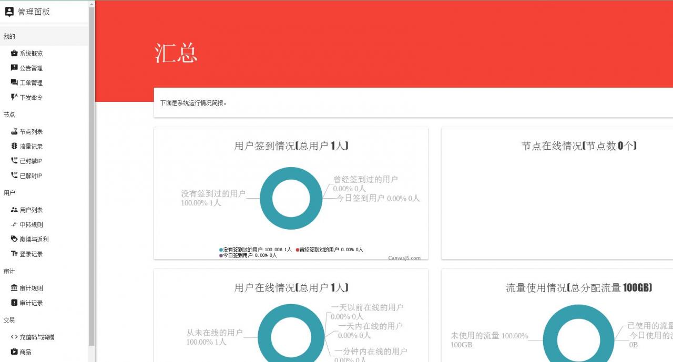Screen dimensions: 673x362
Task: Click the 一天以前在线的用户 chart label
Action: pyautogui.click(x=367, y=312)
